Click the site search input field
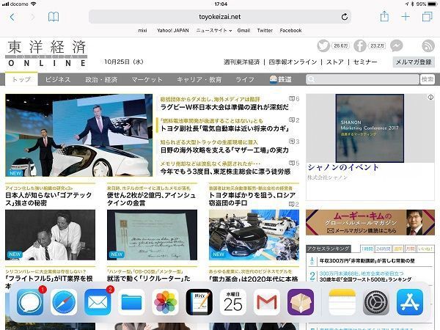The width and height of the screenshot is (440, 330). pyautogui.click(x=362, y=79)
